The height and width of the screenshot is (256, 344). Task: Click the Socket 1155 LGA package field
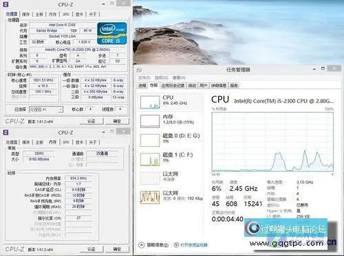(x=62, y=36)
